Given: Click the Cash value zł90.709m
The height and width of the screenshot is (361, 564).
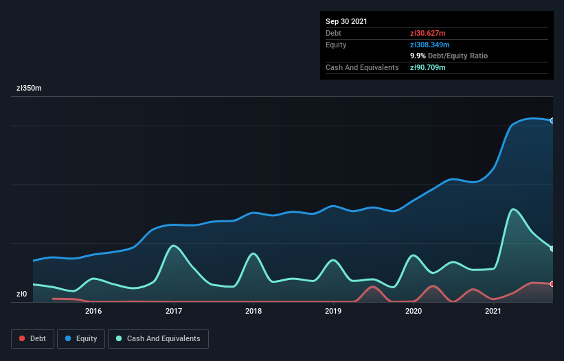Looking at the screenshot, I should pos(428,67).
